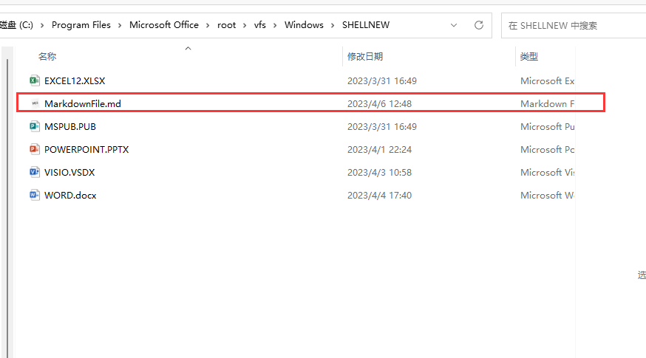Select the WORD.docx file icon
646x358 pixels.
35,195
